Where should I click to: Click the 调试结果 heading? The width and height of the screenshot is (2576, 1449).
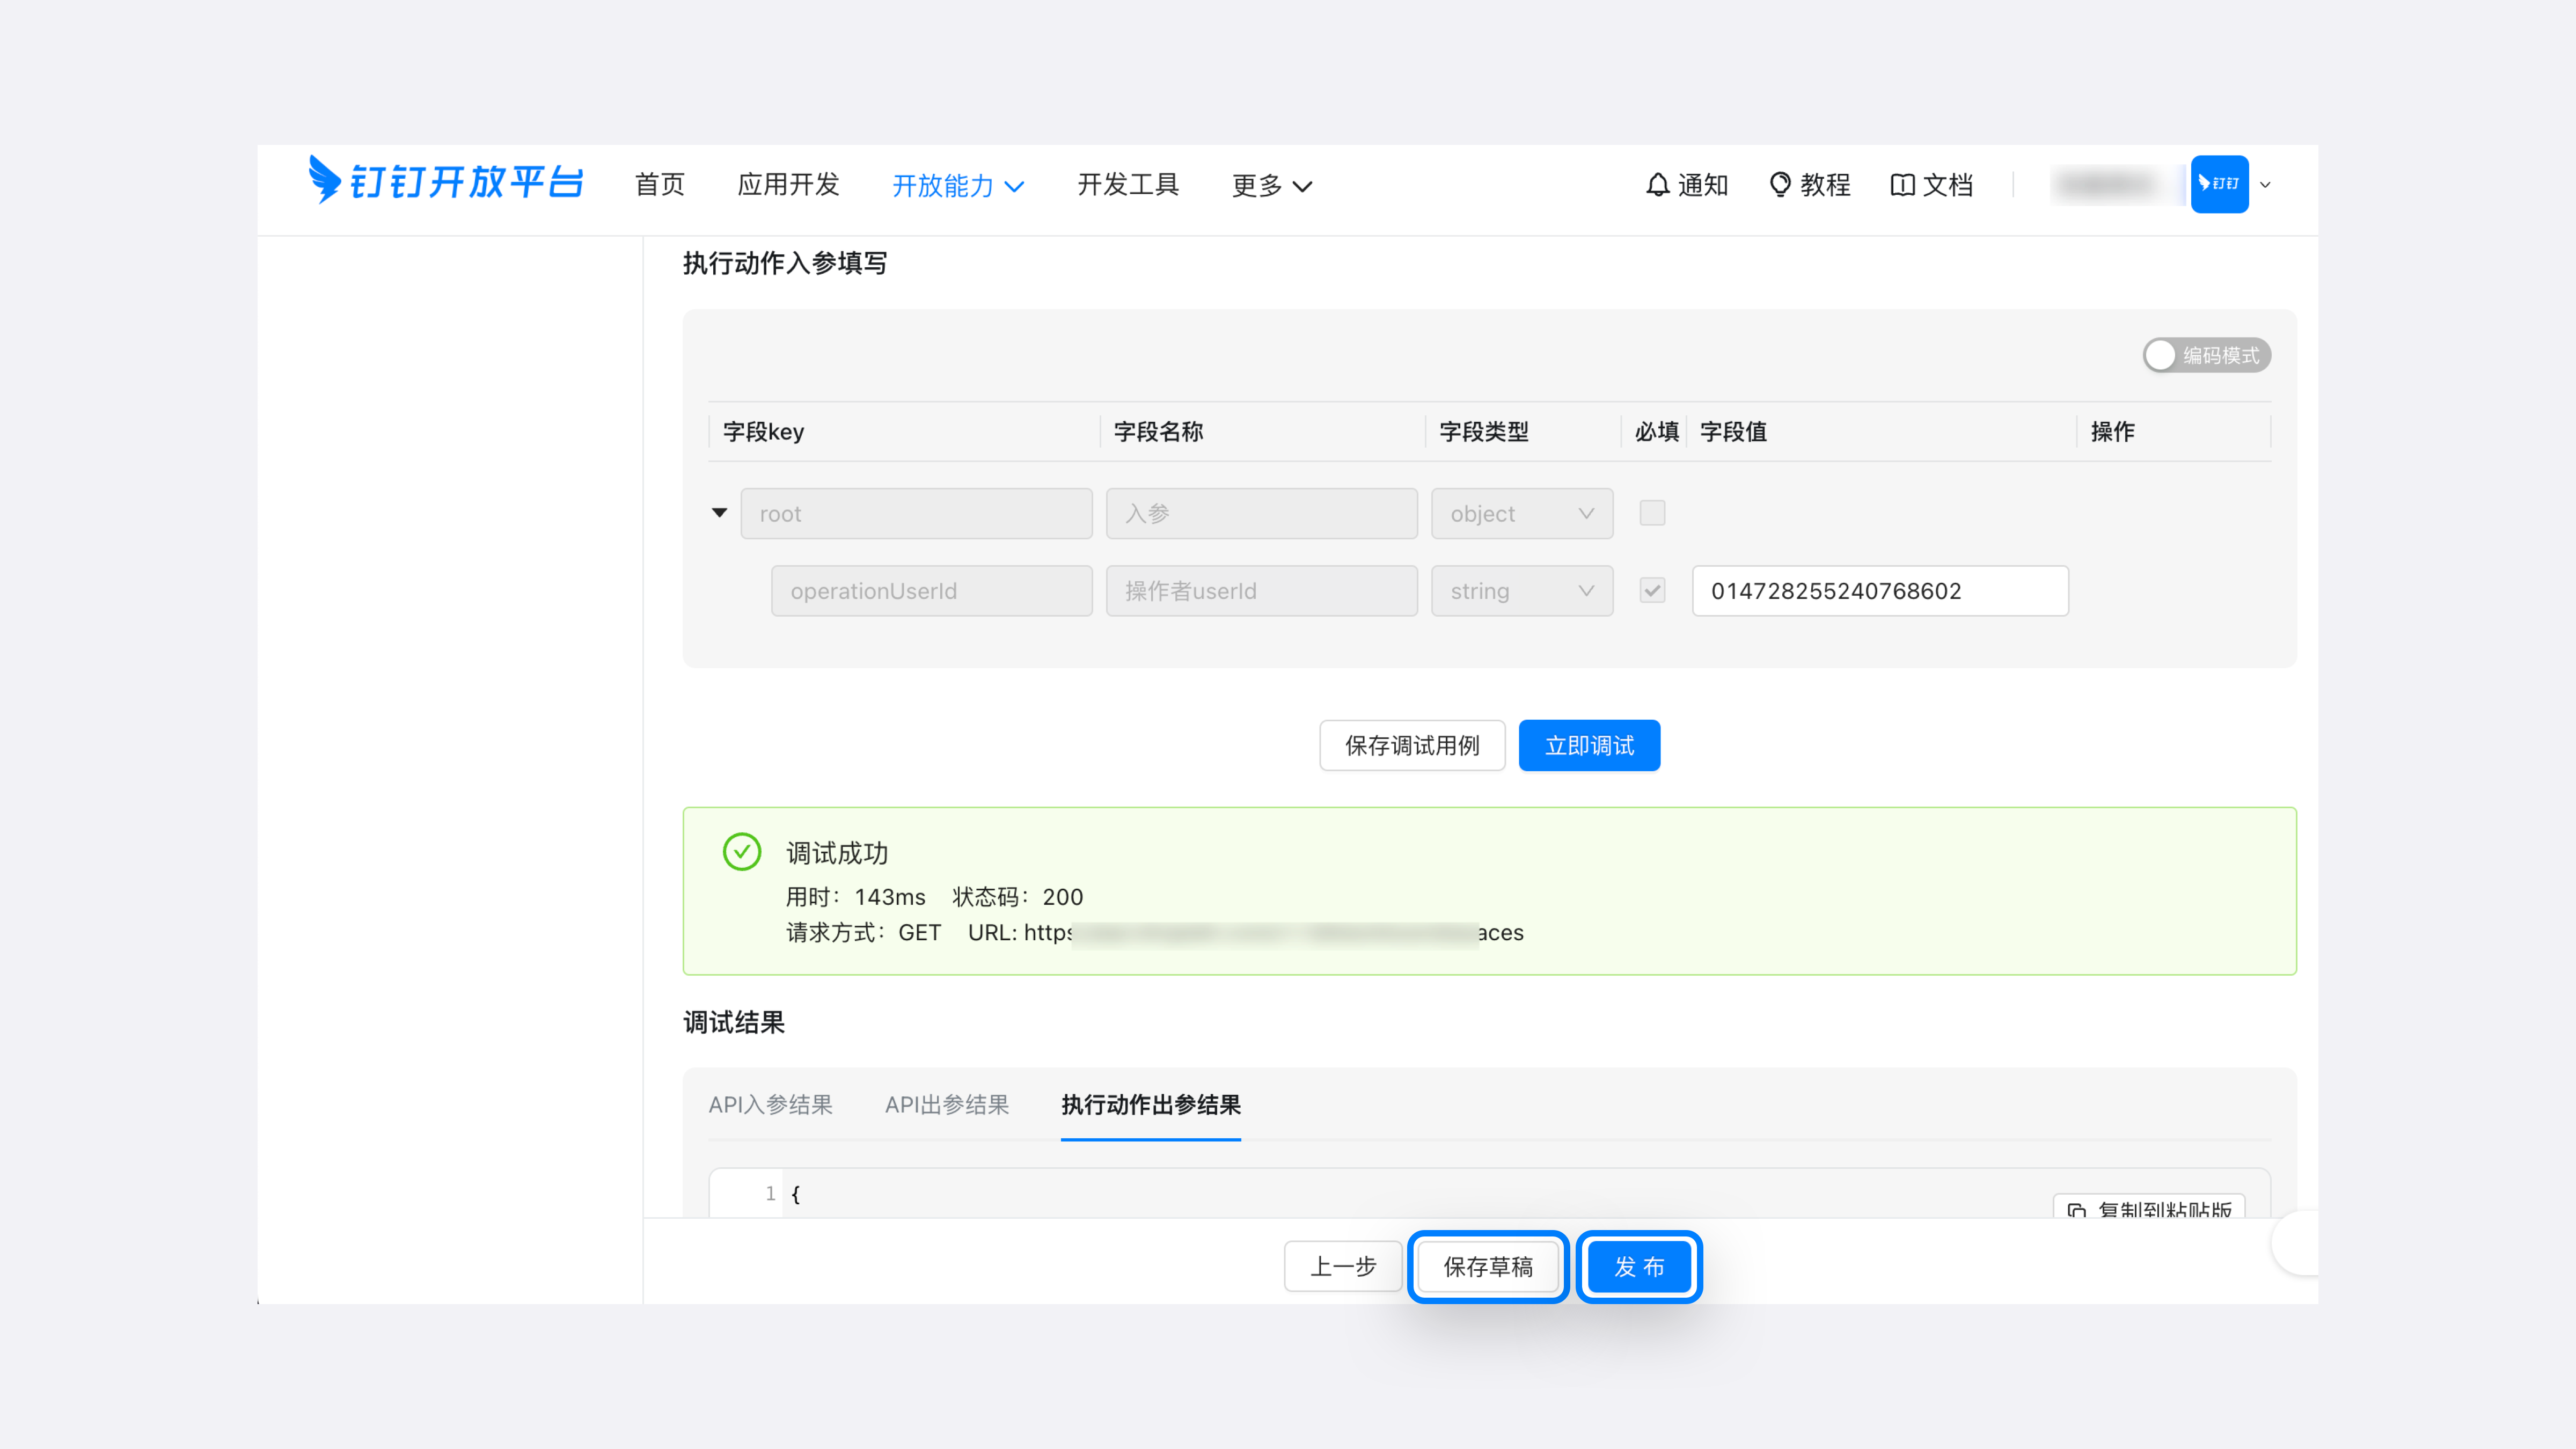point(733,1022)
